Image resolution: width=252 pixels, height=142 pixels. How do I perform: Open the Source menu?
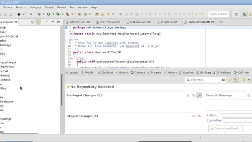coord(7,7)
